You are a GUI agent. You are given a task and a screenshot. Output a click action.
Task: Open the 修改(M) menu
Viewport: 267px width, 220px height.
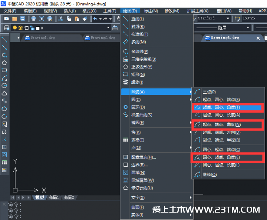[x=172, y=11]
